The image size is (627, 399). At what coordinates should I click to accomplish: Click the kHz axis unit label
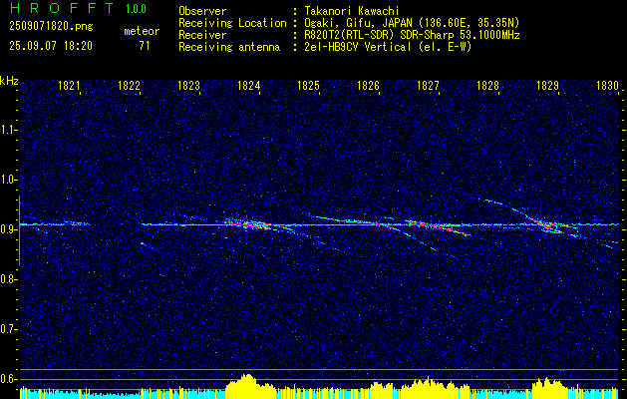[x=9, y=81]
